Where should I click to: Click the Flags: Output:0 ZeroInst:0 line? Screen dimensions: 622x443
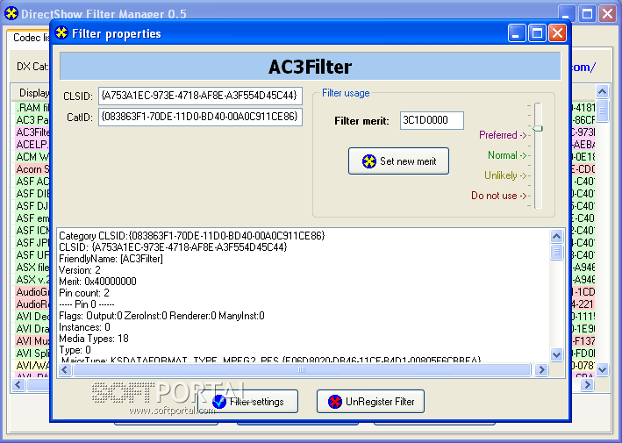pyautogui.click(x=161, y=316)
